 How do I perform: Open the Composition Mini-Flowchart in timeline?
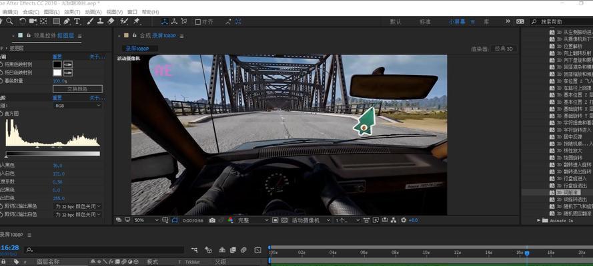point(194,250)
